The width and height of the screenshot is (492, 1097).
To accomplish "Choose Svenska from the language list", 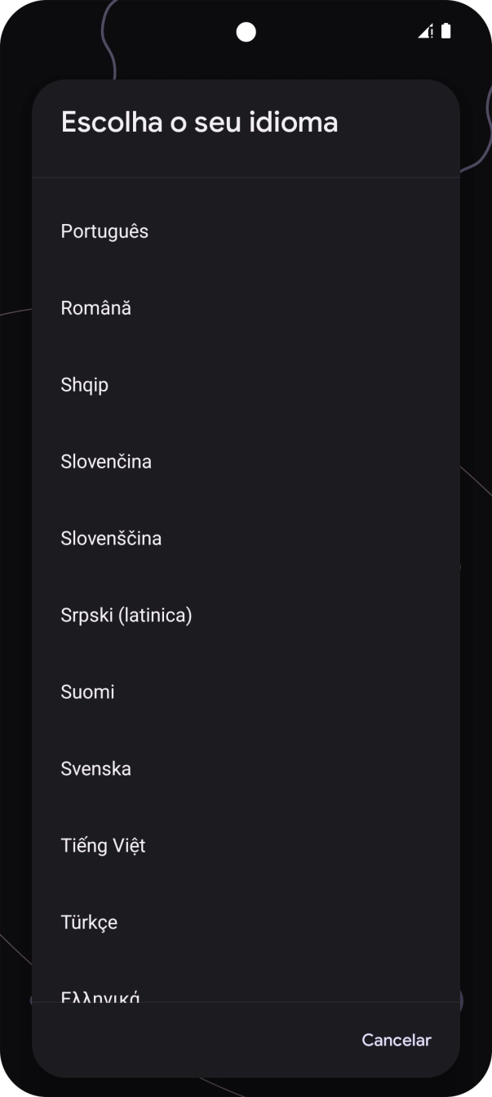I will coord(95,769).
